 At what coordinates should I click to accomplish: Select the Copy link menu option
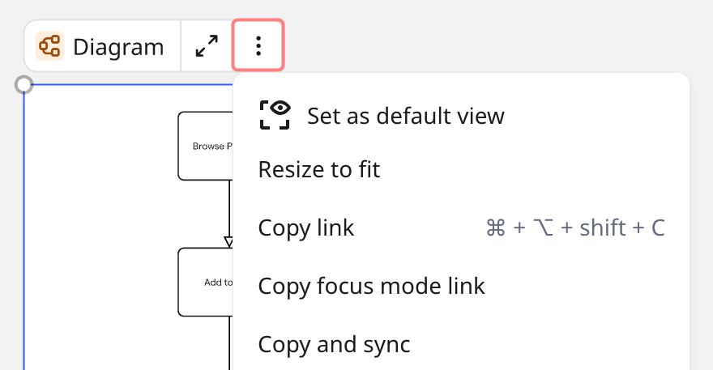coord(305,228)
